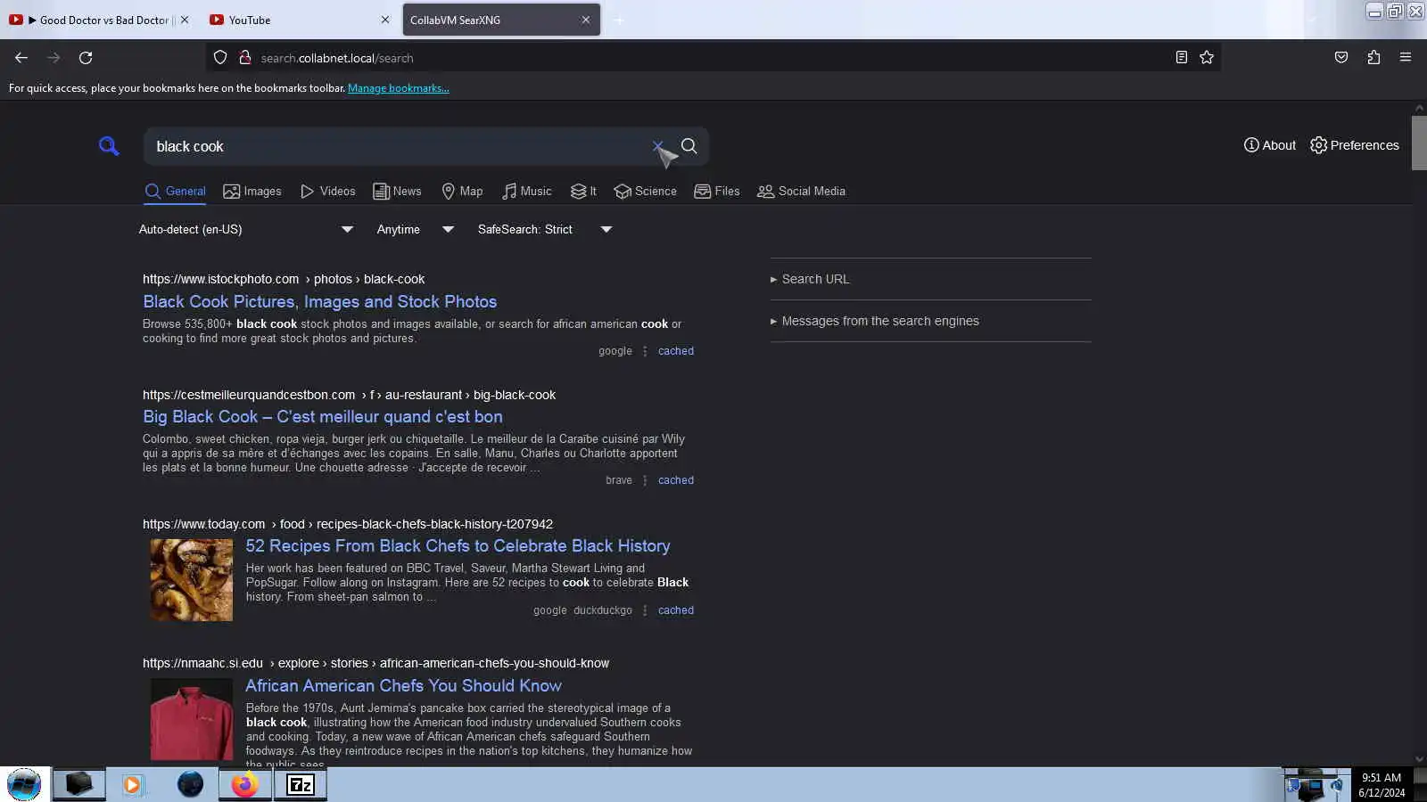This screenshot has height=802, width=1427.
Task: Open the Anytime time range dropdown
Action: tap(416, 229)
